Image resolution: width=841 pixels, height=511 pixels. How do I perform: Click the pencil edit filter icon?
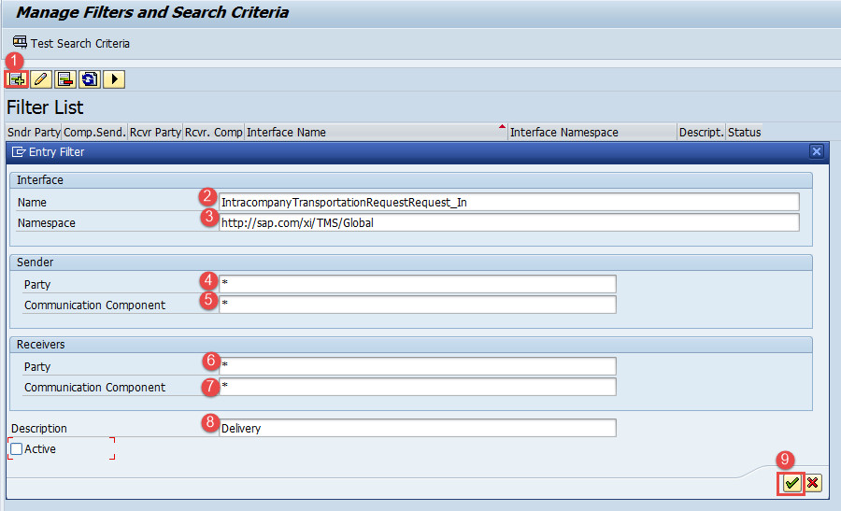41,79
